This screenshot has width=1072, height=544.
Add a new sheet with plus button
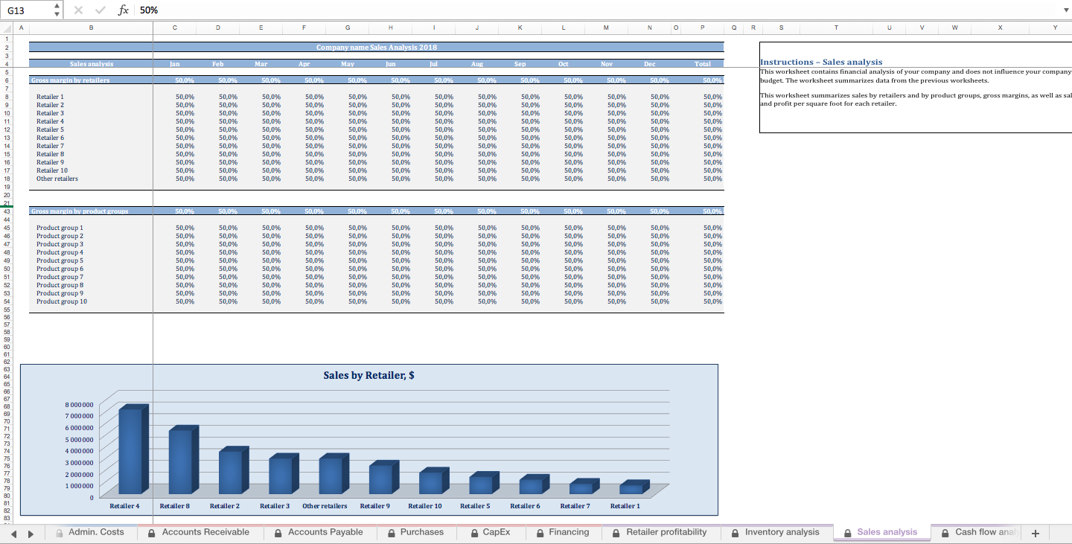click(1035, 533)
